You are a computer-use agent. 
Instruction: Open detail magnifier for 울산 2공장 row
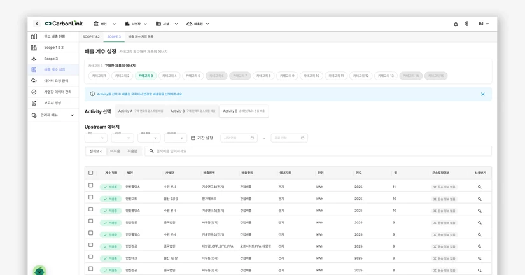(x=479, y=199)
